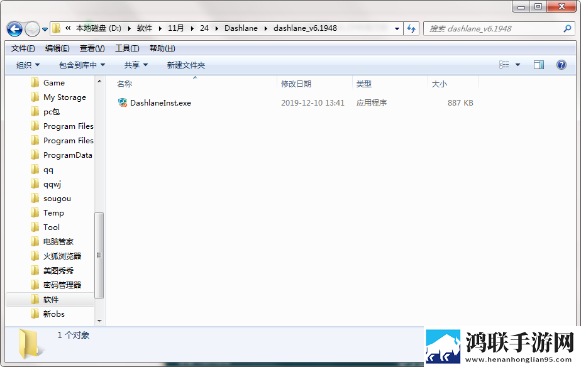Select the 美图秀秀 folder
This screenshot has width=581, height=367.
tap(58, 271)
